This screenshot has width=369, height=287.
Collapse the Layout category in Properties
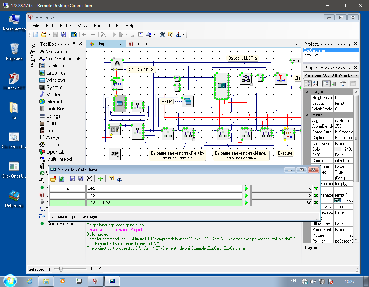point(307,92)
